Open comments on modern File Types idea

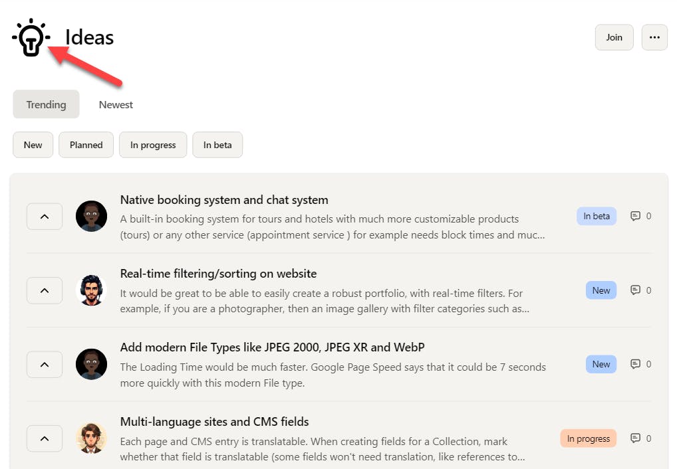pos(640,364)
